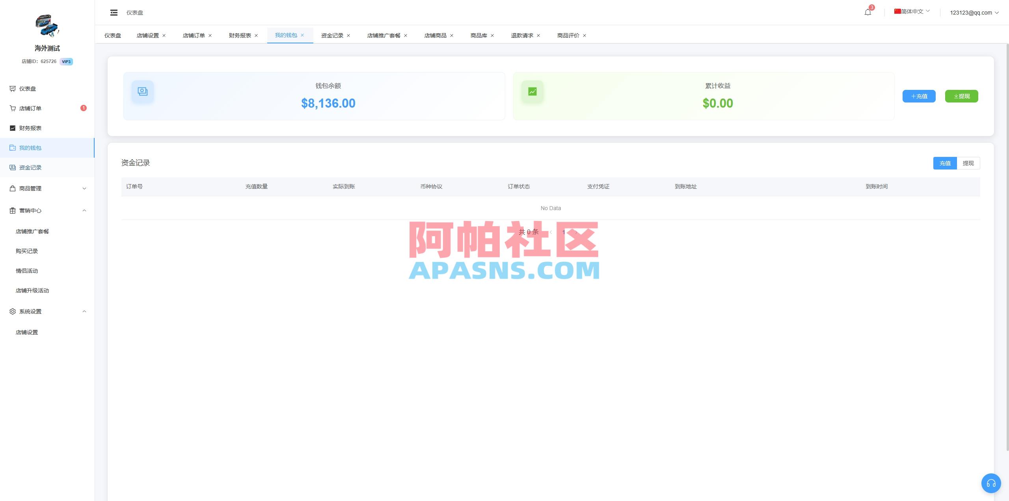1009x501 pixels.
Task: Open 系统设置 via the gear icon
Action: click(12, 311)
